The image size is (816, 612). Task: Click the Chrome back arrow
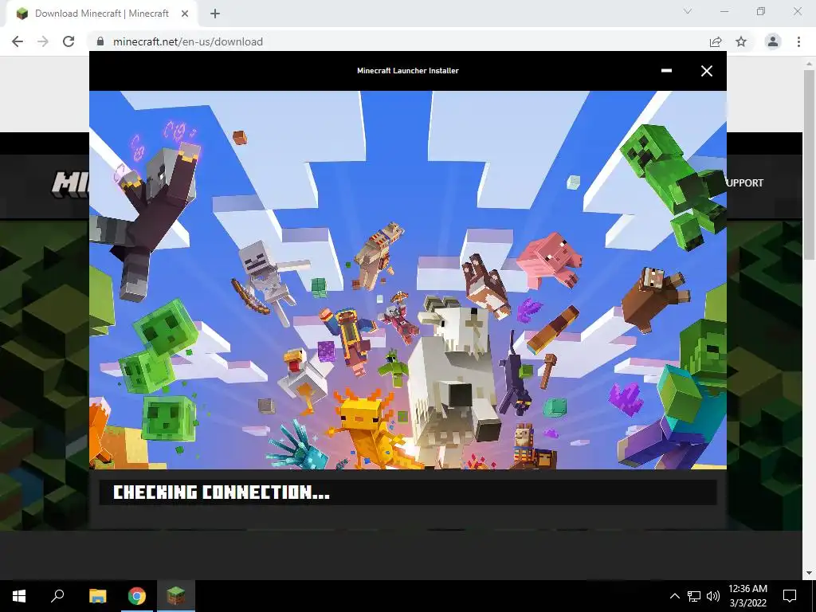click(18, 41)
